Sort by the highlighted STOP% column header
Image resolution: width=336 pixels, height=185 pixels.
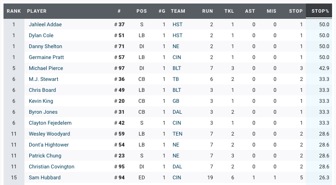click(320, 11)
